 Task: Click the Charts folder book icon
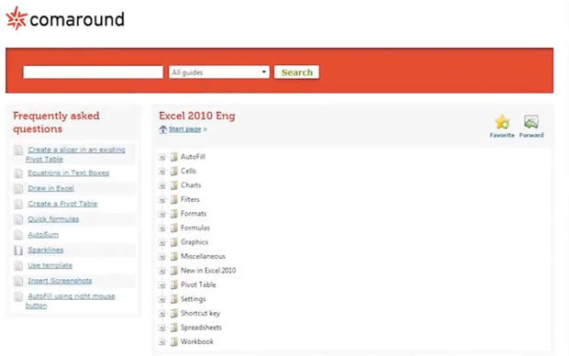[174, 185]
